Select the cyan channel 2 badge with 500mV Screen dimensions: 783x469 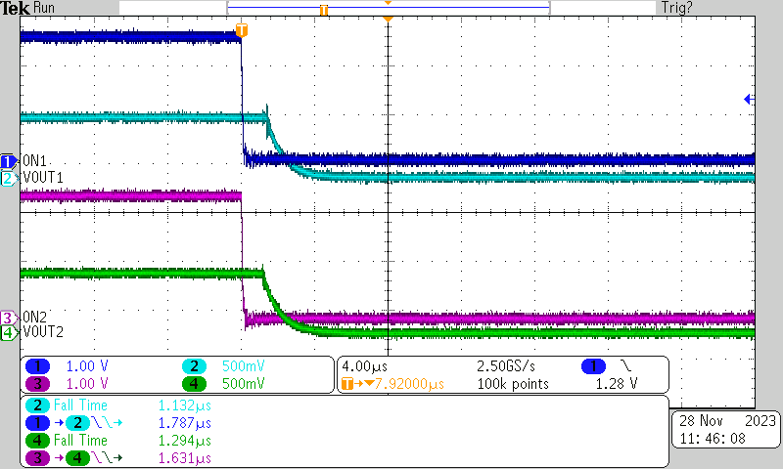pyautogui.click(x=194, y=366)
